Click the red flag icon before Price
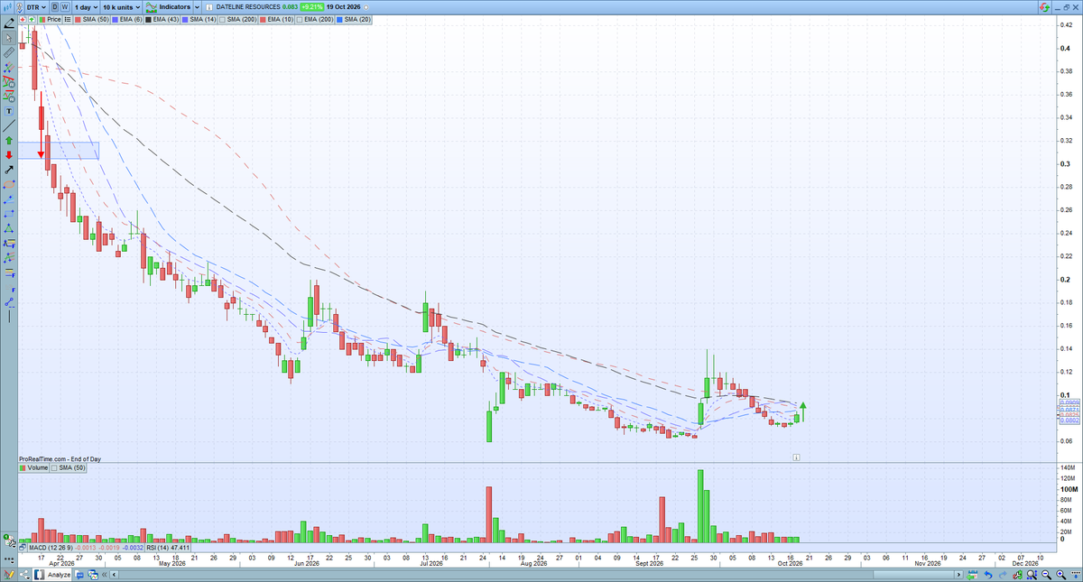1083x582 pixels. pos(23,20)
